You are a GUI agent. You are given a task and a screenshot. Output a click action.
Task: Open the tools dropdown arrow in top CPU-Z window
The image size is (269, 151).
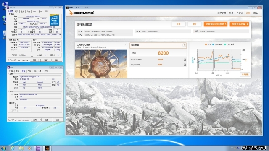pyautogui.click(x=40, y=60)
